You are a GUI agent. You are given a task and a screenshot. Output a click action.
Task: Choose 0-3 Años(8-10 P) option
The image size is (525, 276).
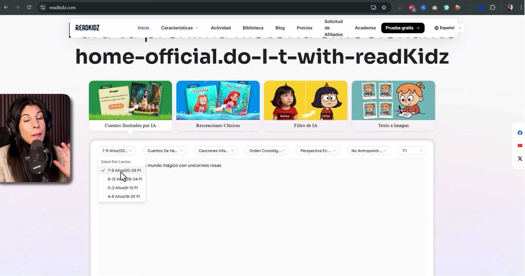[123, 188]
